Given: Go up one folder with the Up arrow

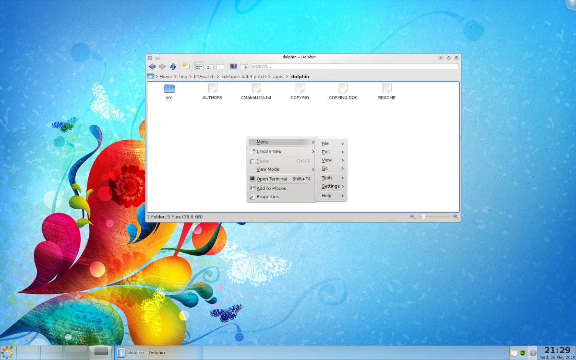Looking at the screenshot, I should 173,66.
